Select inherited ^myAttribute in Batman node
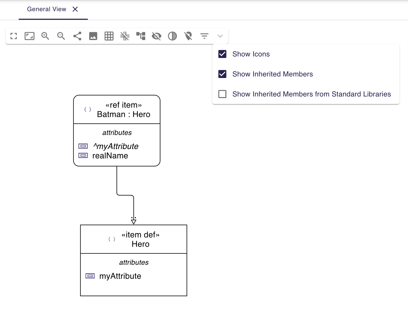408x311 pixels. tap(116, 146)
